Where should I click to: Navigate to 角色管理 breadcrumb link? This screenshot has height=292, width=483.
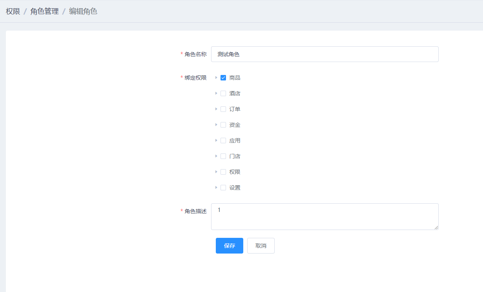(x=44, y=11)
